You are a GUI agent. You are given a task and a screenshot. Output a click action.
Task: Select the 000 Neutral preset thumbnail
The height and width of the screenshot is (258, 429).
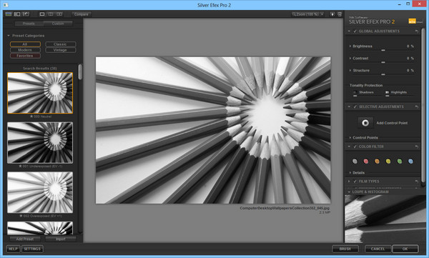[40, 93]
